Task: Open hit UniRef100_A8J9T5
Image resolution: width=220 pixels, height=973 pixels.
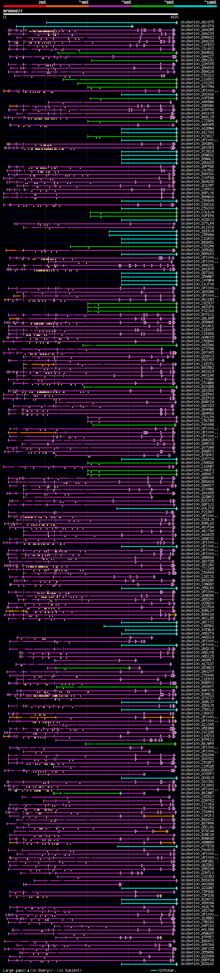Action: click(197, 22)
